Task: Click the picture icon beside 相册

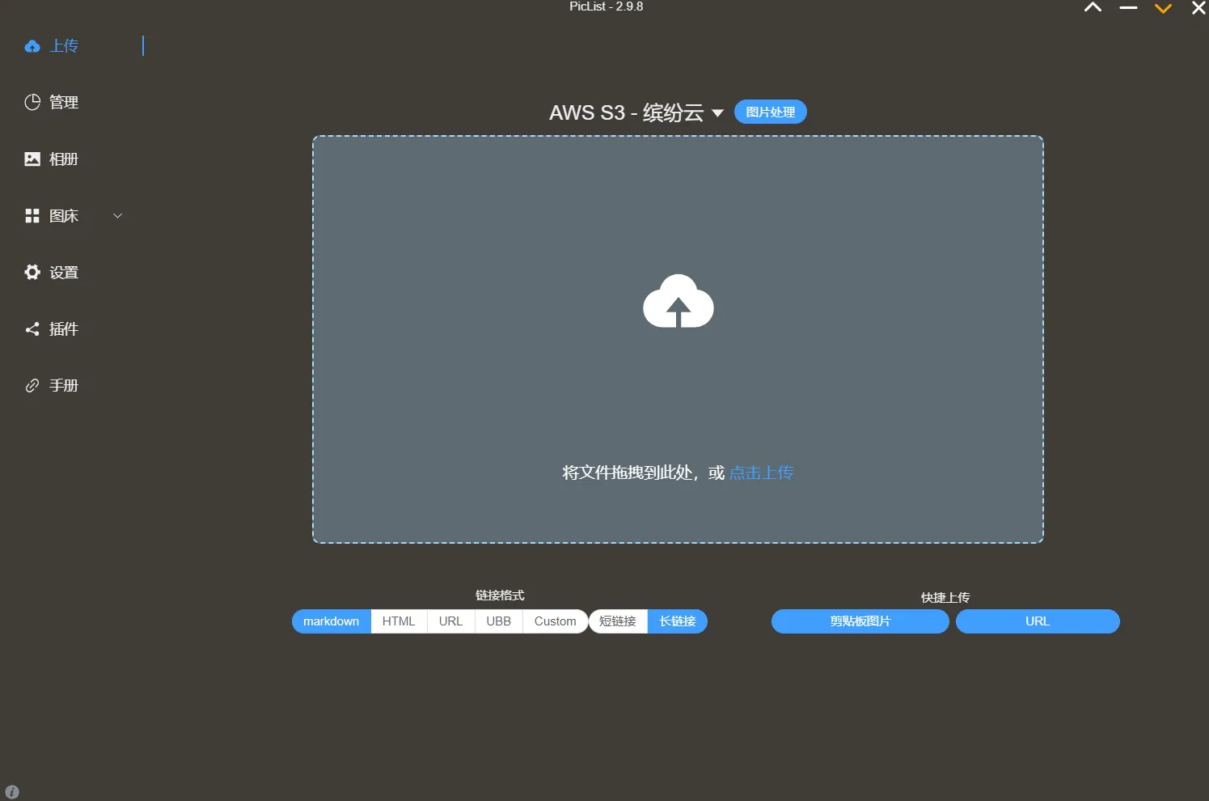Action: coord(32,159)
